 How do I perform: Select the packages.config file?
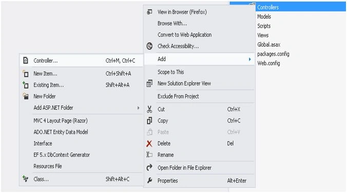[273, 54]
